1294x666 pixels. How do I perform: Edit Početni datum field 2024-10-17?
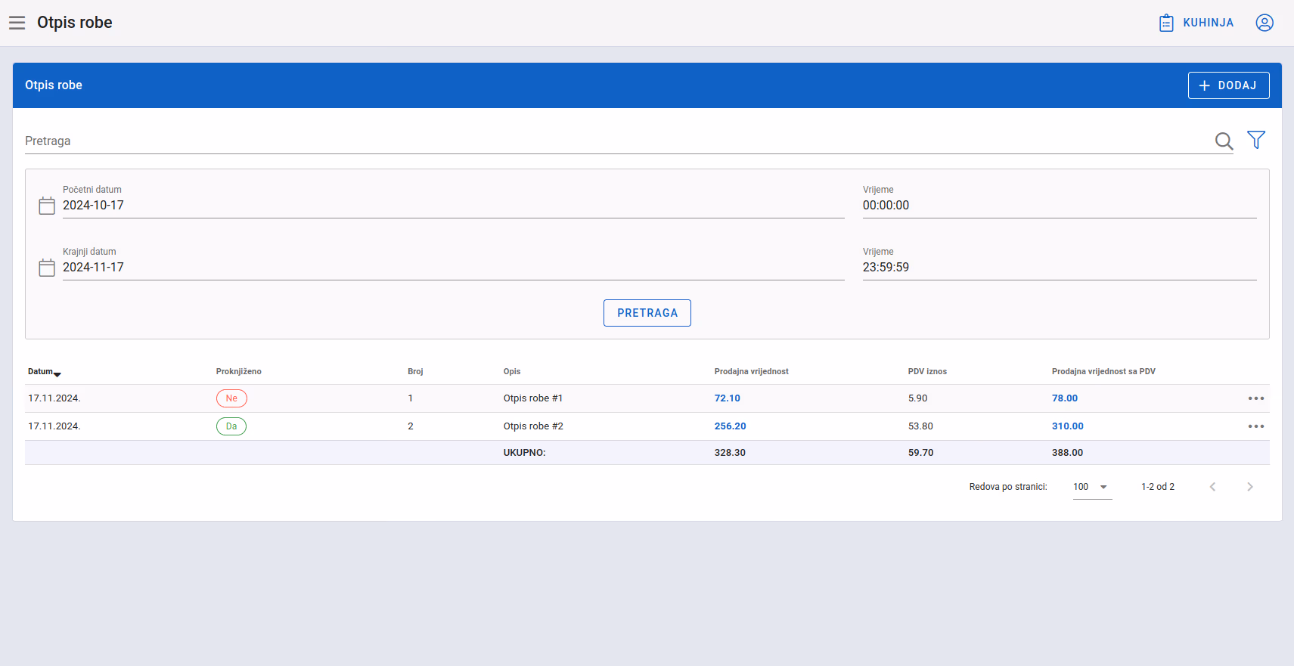click(453, 205)
